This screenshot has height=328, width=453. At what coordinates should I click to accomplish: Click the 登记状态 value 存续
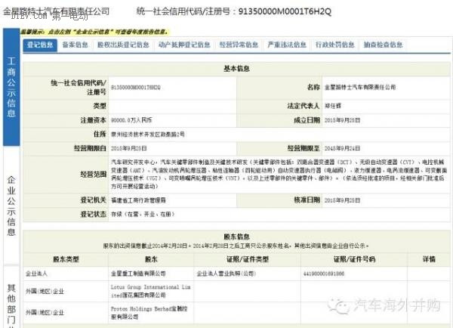click(143, 215)
